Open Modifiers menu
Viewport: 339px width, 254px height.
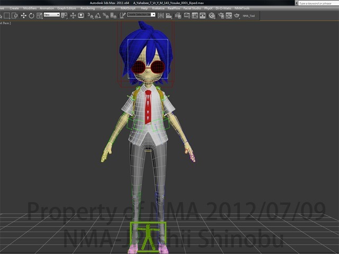[x=30, y=8]
